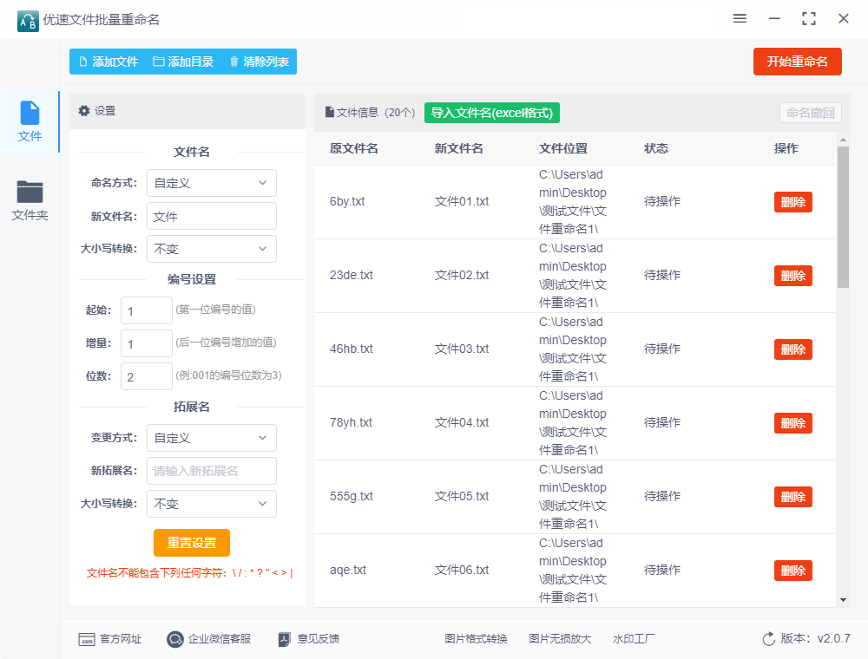Image resolution: width=868 pixels, height=659 pixels.
Task: Click new name 文件06.txt
Action: point(462,570)
